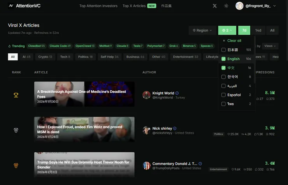
Task: Click the @fragrant_lily_ profile avatar
Action: coord(239,6)
